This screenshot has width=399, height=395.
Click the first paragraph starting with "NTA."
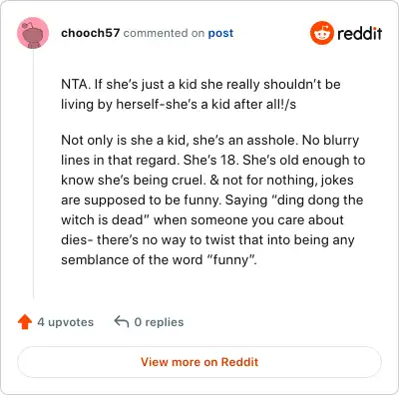(x=200, y=95)
